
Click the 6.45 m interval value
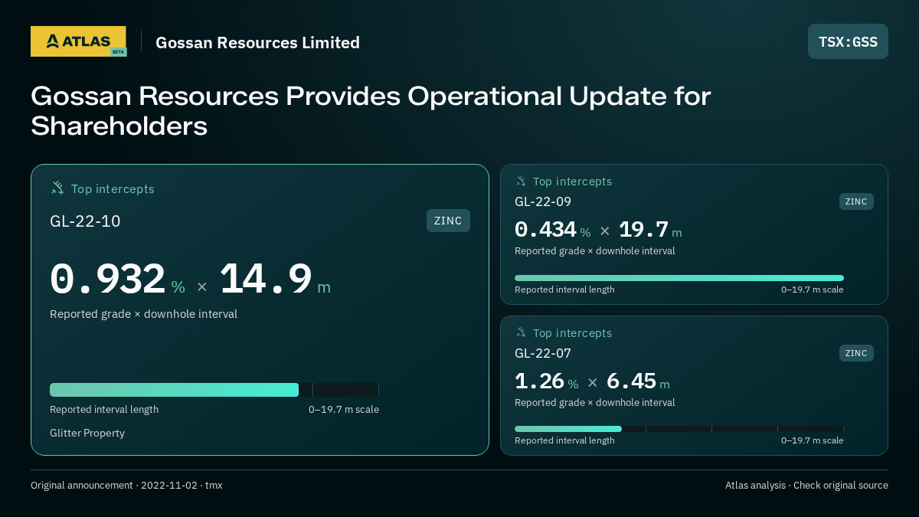[x=638, y=381]
